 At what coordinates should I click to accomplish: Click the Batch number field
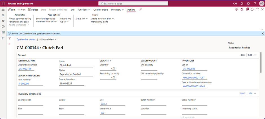pyautogui.click(x=153, y=104)
